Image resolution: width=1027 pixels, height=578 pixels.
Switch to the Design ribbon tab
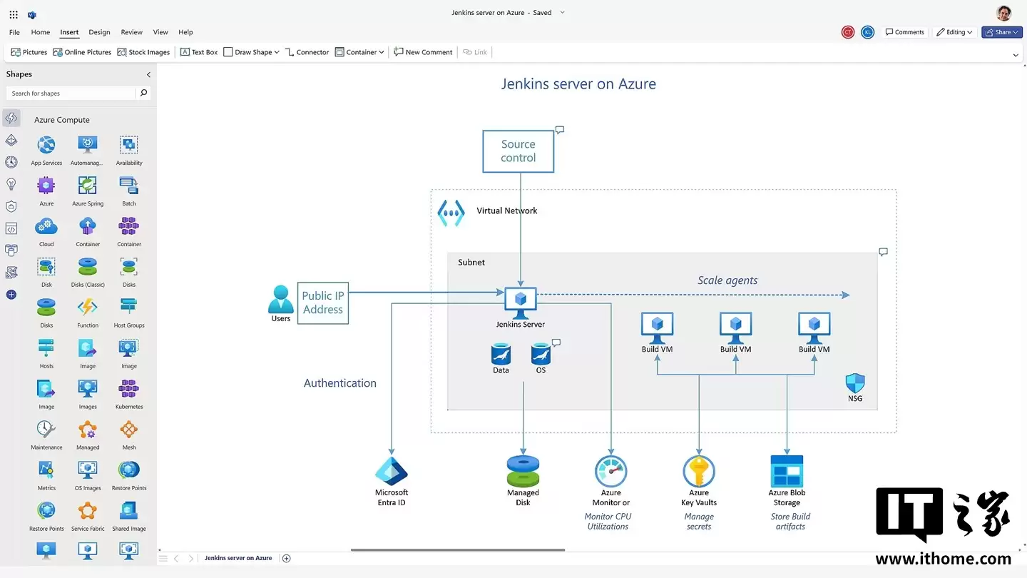click(99, 32)
